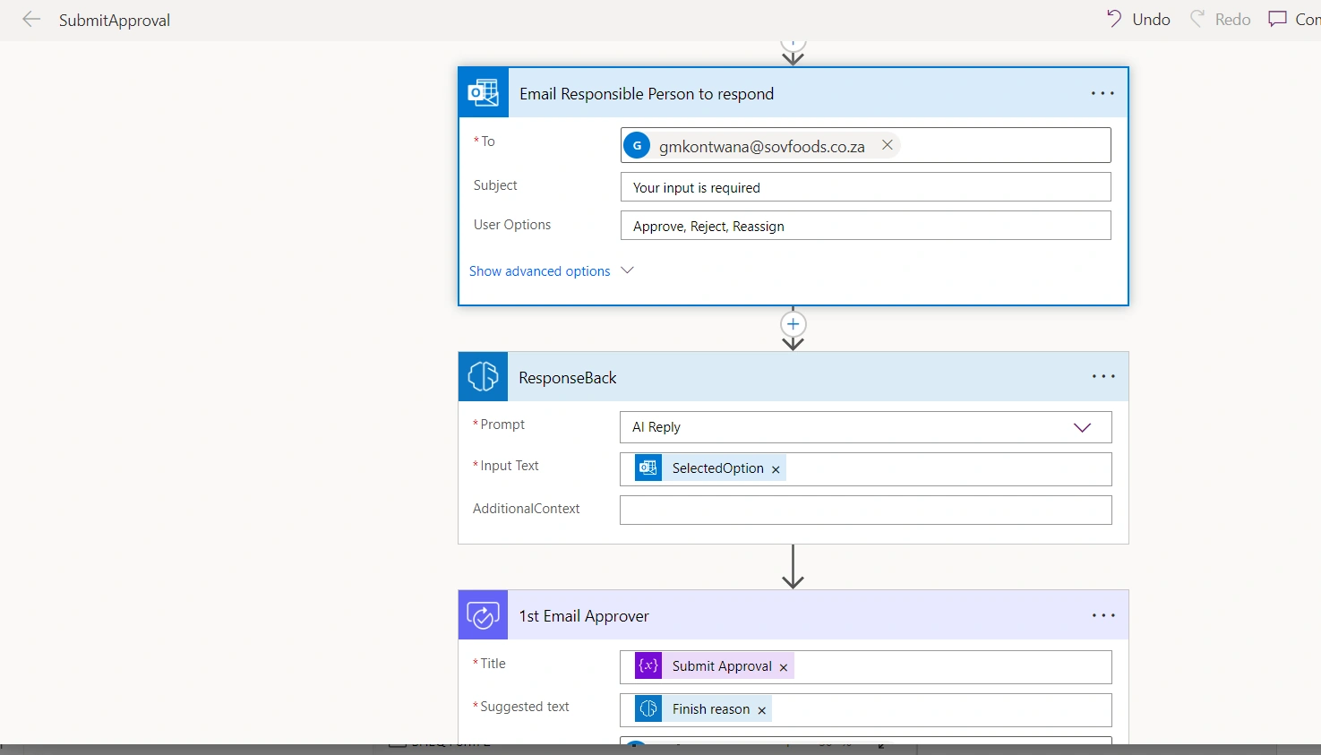Image resolution: width=1321 pixels, height=755 pixels.
Task: Click the Approvals icon on 1st Email Approver card
Action: [x=483, y=615]
